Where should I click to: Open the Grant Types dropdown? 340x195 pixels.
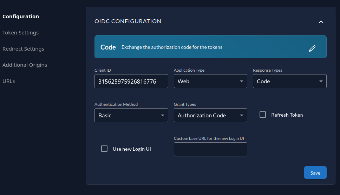tap(210, 115)
